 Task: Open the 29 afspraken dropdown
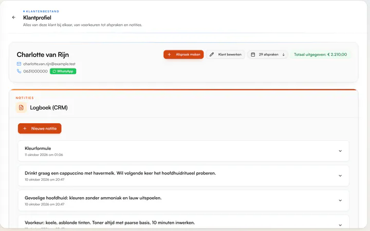tap(268, 54)
